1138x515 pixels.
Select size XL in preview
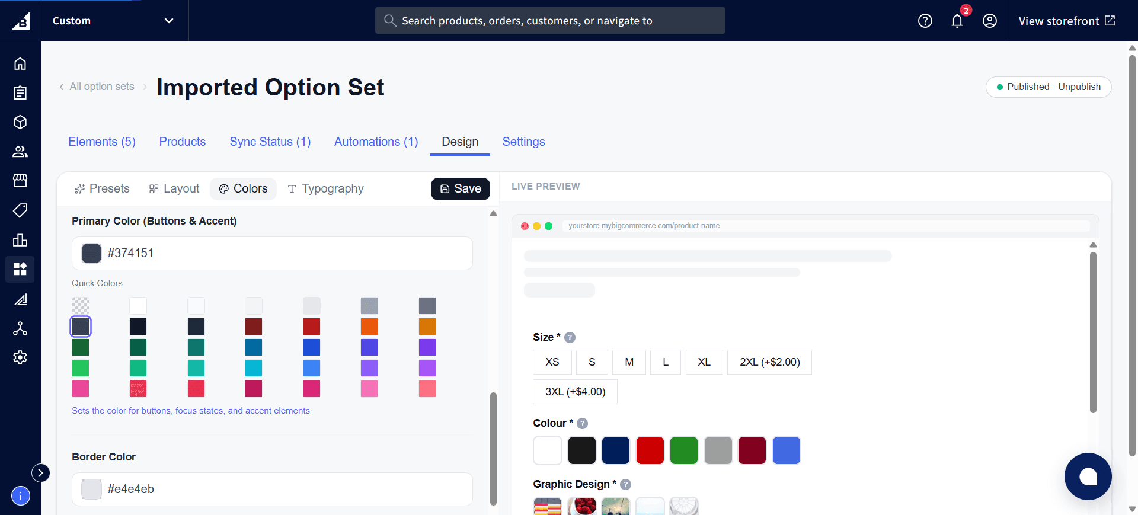pyautogui.click(x=704, y=362)
